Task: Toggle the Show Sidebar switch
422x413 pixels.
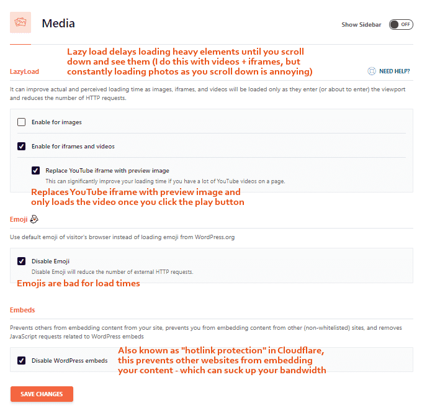Action: tap(401, 24)
